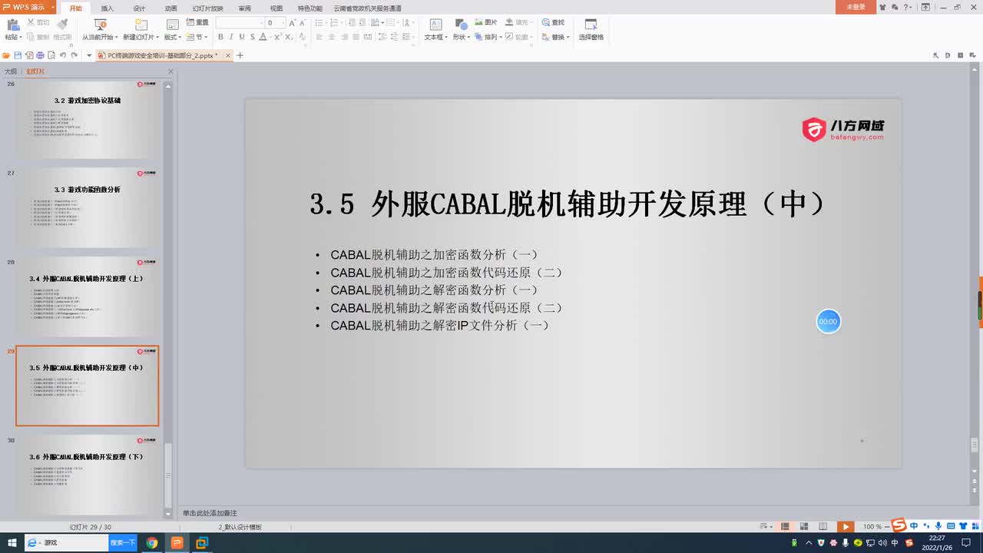Open the Section (节) dropdown

click(197, 37)
